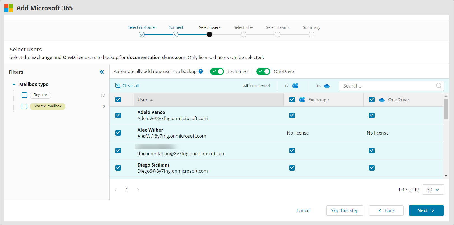Click the help icon beside auto-add users
This screenshot has width=454, height=225.
(x=201, y=71)
